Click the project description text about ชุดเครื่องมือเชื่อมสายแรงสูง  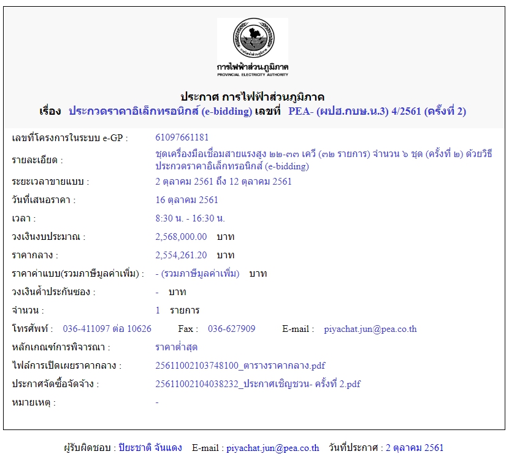(324, 160)
